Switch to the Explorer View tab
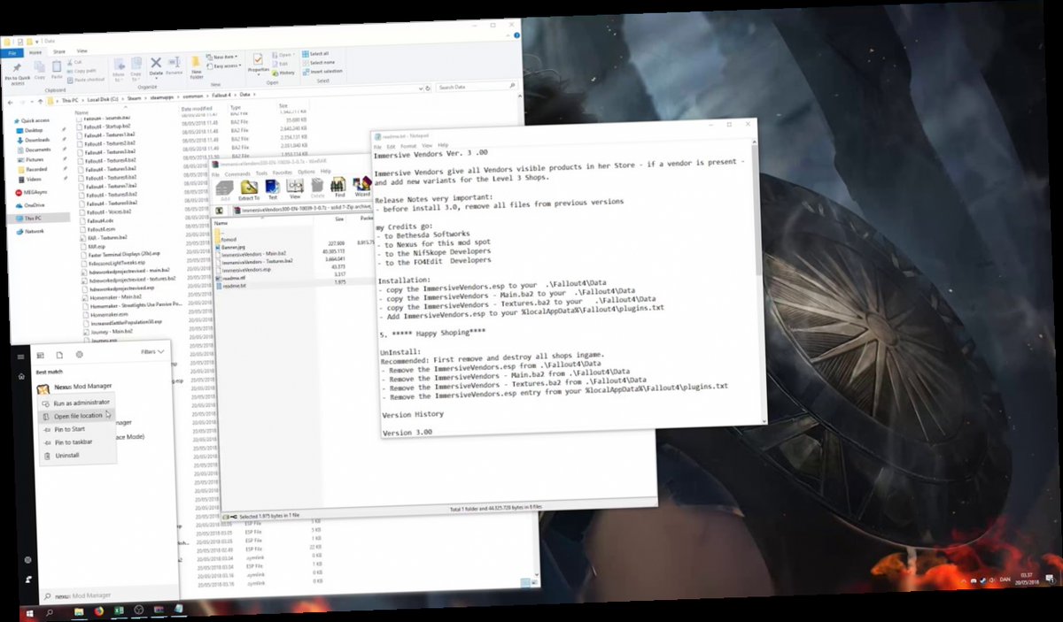1063x622 pixels. click(x=81, y=50)
